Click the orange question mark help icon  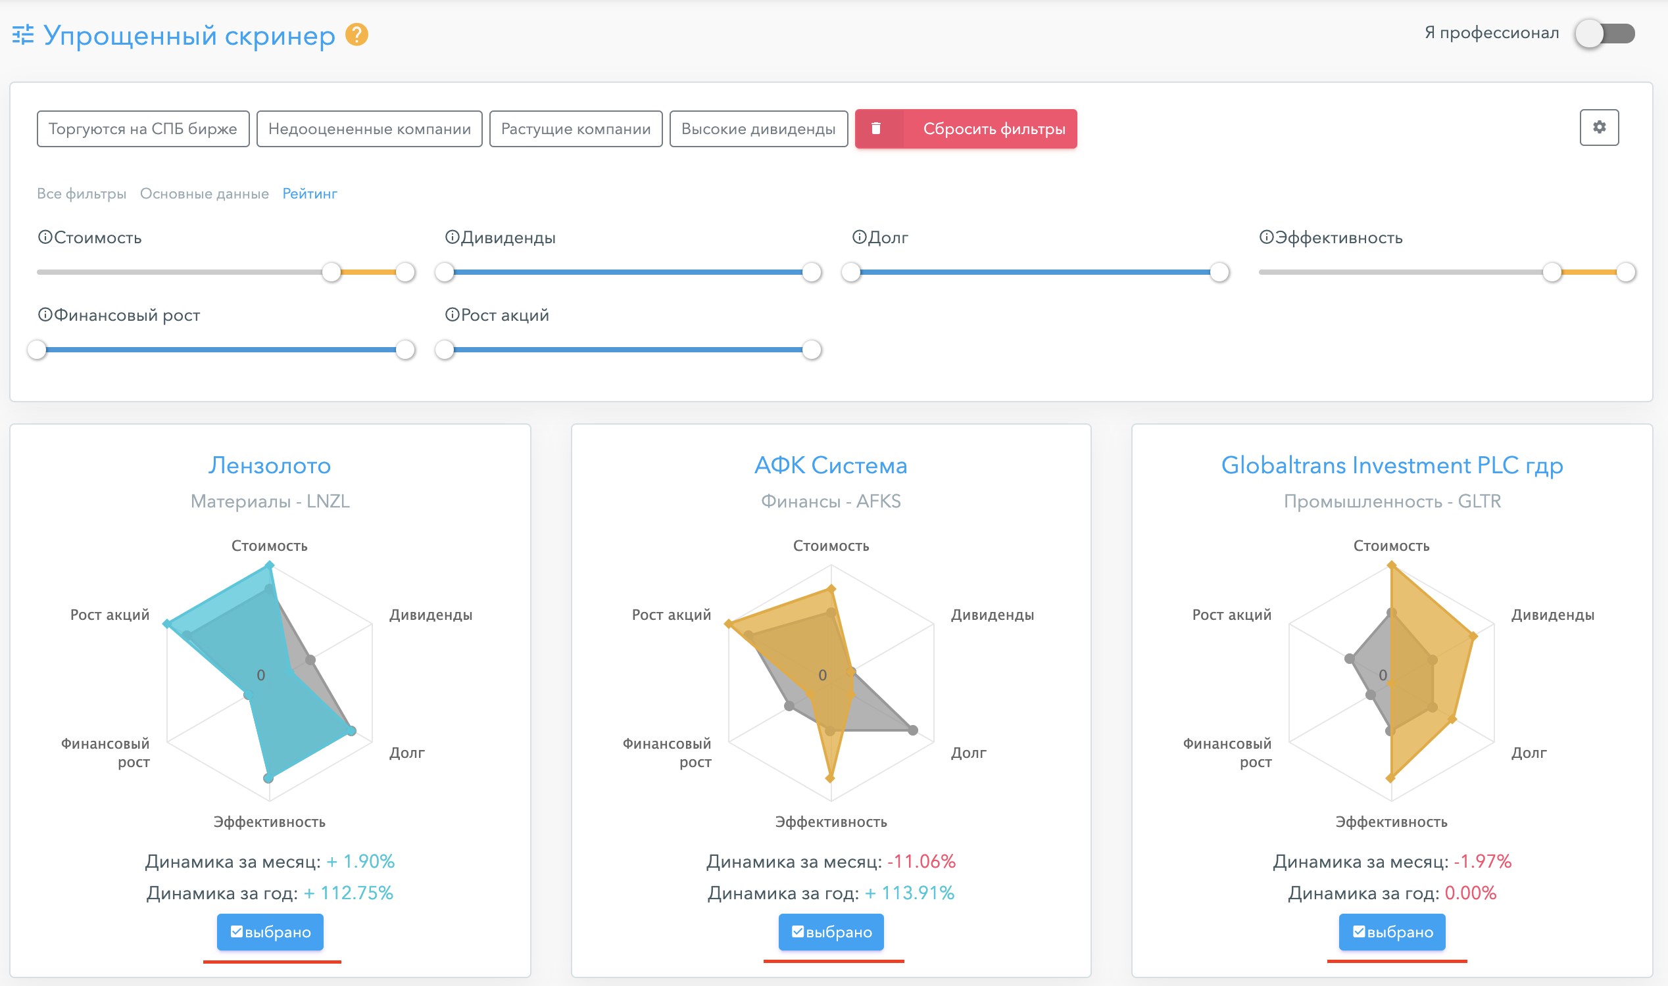(357, 35)
